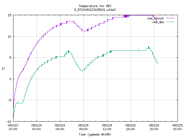Click the x-axis label 080224 12:00
Screen dimensions: 183x137
[107, 127]
